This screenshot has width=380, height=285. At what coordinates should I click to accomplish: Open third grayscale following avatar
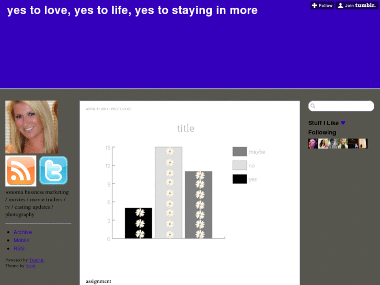[333, 144]
